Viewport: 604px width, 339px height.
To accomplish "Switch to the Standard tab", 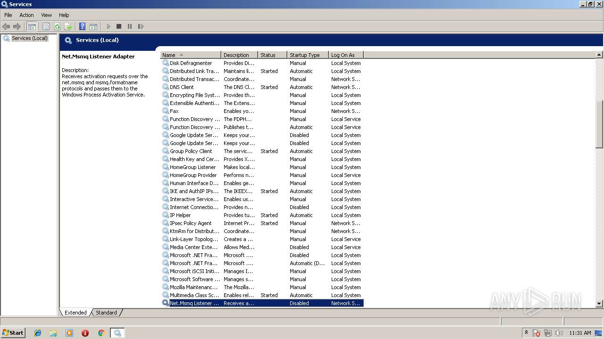I will click(106, 313).
